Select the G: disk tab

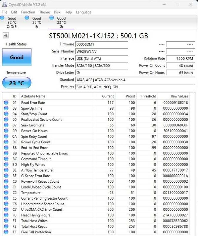pyautogui.click(x=61, y=22)
